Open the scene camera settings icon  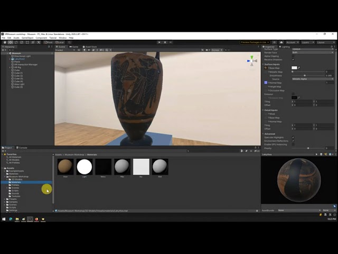coord(208,50)
